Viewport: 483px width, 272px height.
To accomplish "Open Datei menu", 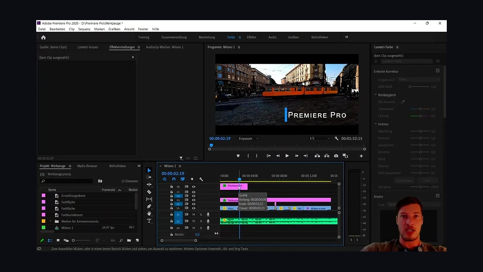I will [x=42, y=29].
